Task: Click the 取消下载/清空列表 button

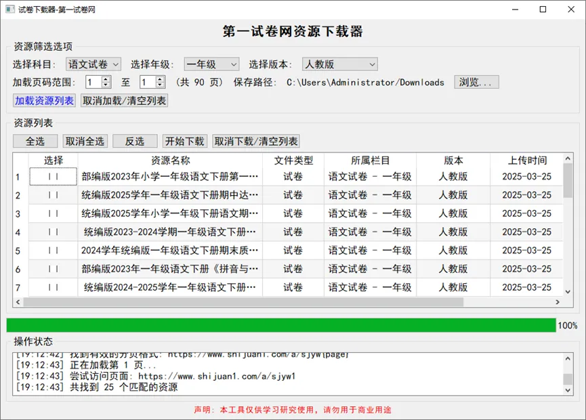Action: click(256, 142)
